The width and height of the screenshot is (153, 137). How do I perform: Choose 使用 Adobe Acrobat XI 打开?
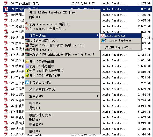(52, 12)
